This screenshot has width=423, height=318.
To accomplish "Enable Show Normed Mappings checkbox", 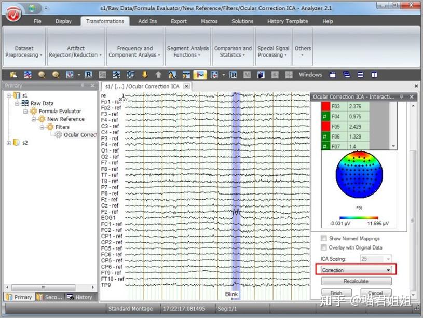I will tap(323, 238).
